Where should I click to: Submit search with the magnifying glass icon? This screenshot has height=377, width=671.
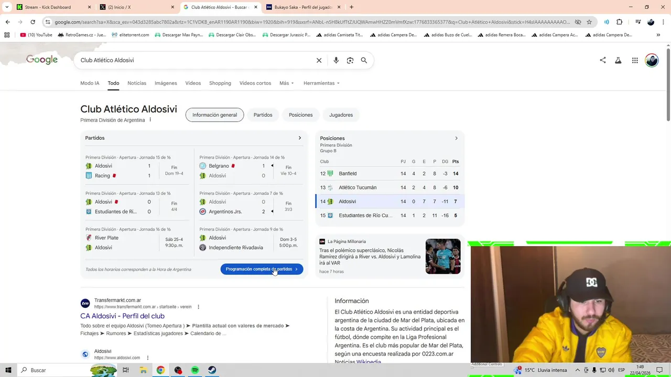[x=364, y=60]
